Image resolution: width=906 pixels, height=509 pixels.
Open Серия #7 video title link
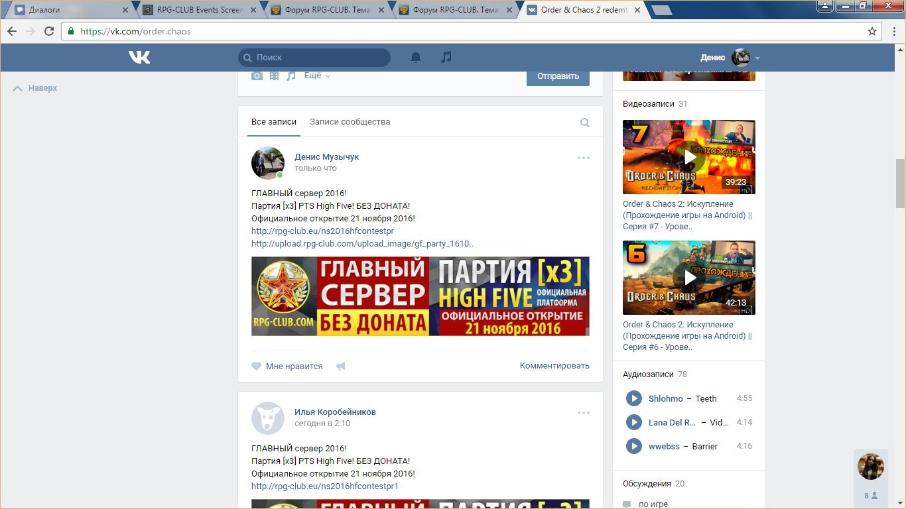click(x=687, y=215)
